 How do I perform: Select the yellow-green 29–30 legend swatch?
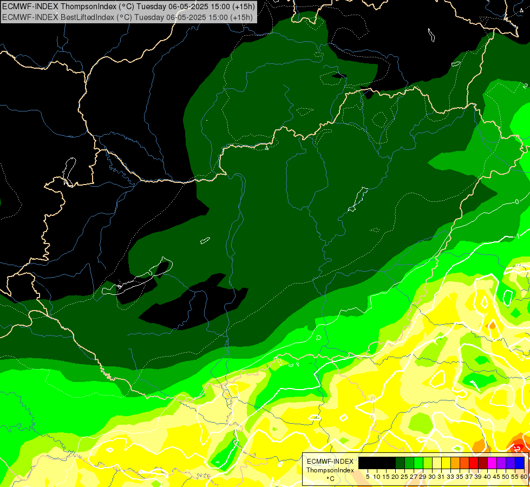click(428, 463)
